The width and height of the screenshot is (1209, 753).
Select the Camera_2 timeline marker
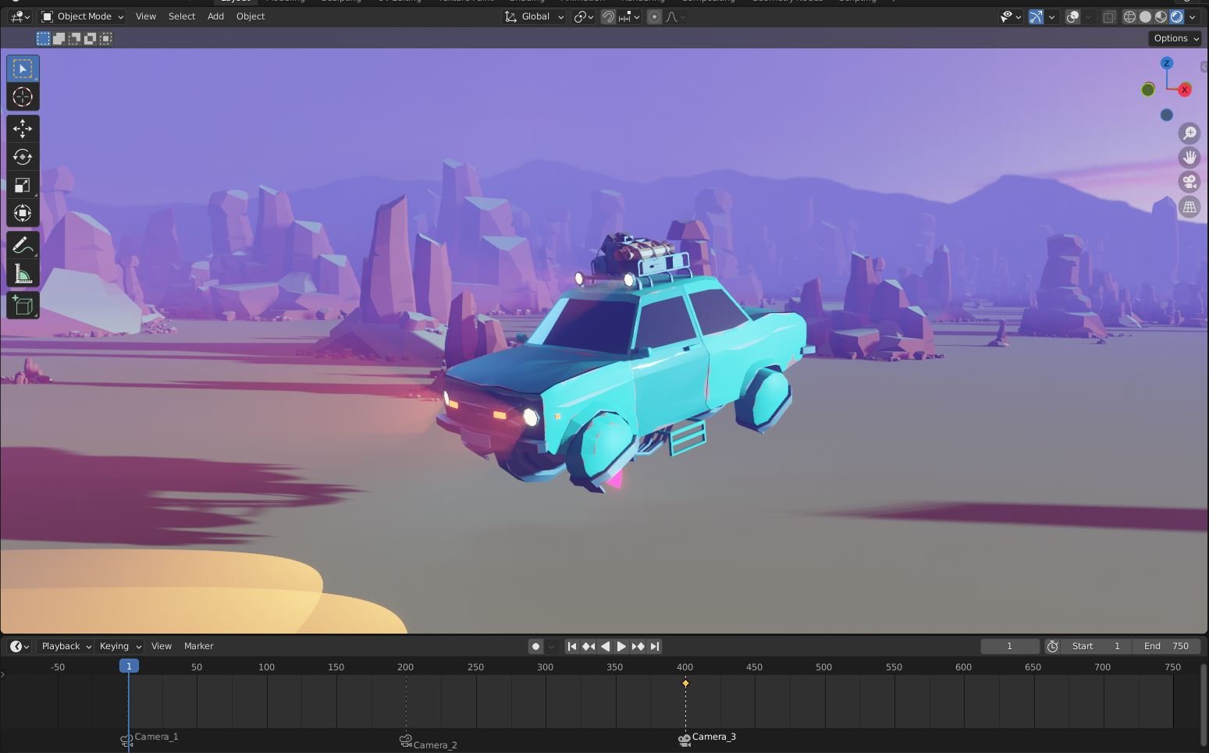point(428,742)
